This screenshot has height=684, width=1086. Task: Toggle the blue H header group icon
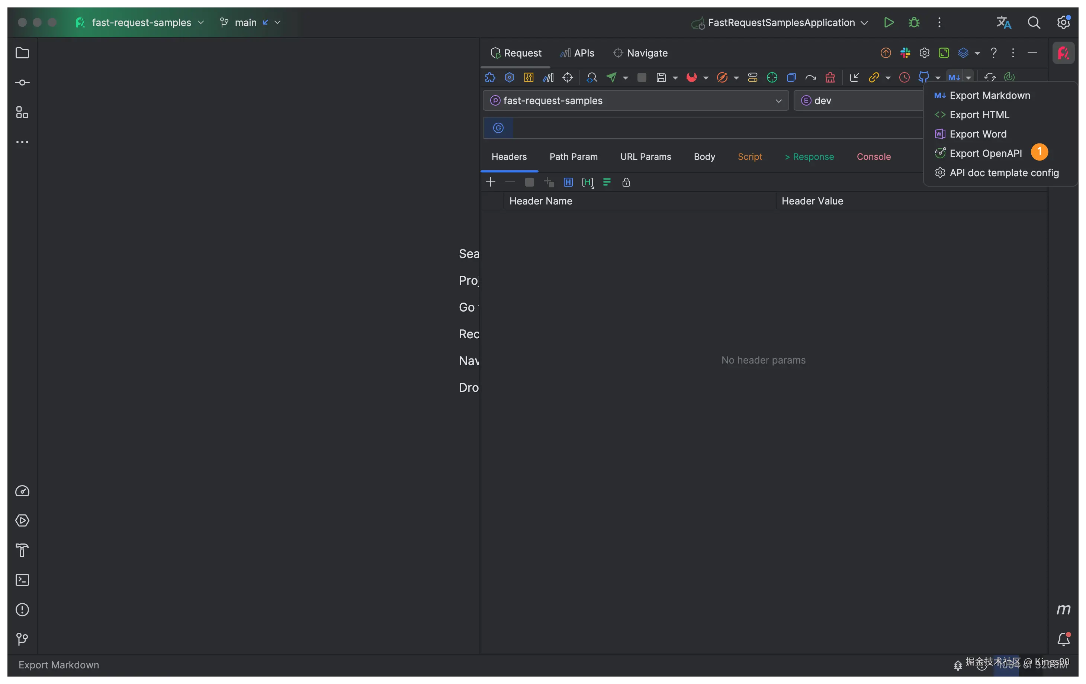(568, 182)
